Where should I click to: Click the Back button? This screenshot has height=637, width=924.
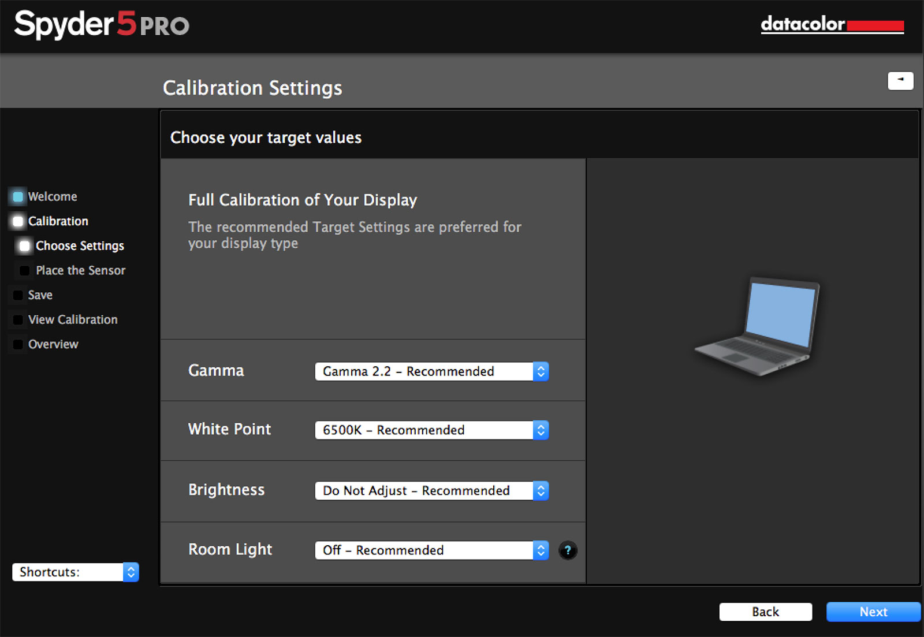[x=766, y=612]
